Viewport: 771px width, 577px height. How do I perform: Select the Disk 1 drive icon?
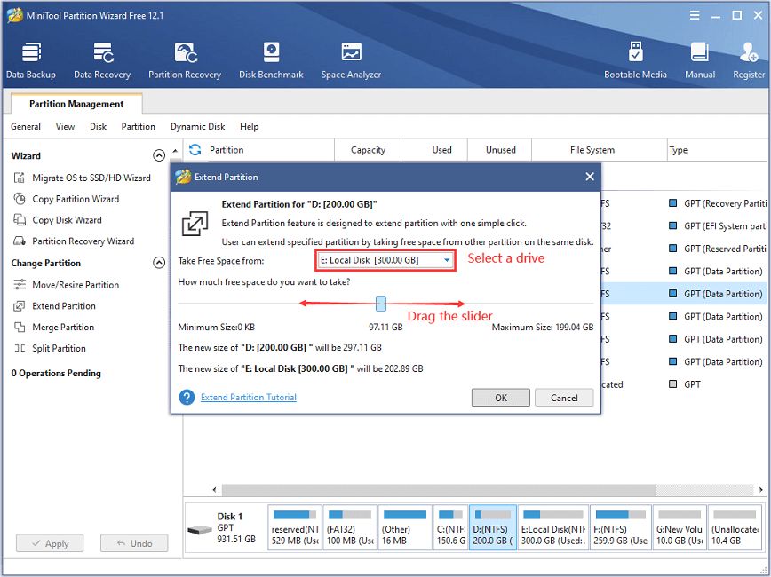point(200,530)
